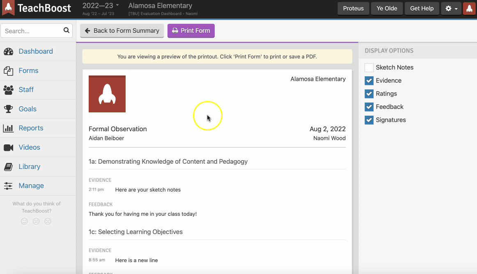Go to Dashboard in sidebar

click(36, 51)
